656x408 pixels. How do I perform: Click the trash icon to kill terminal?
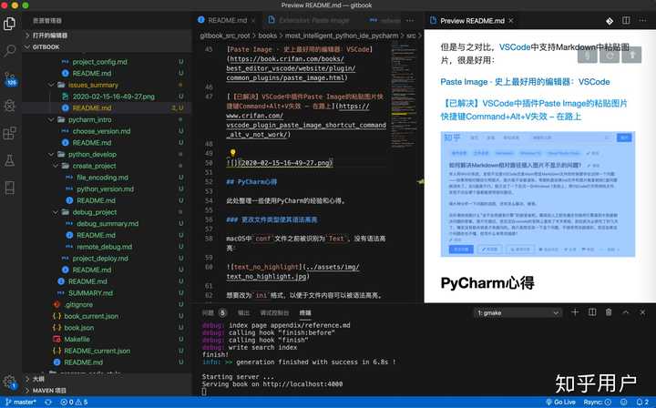[x=609, y=312]
